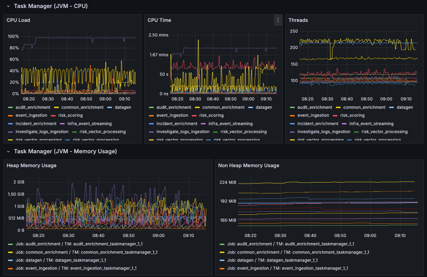Click the yellow common_enrichment swatch in CPU Load legend

[56, 107]
